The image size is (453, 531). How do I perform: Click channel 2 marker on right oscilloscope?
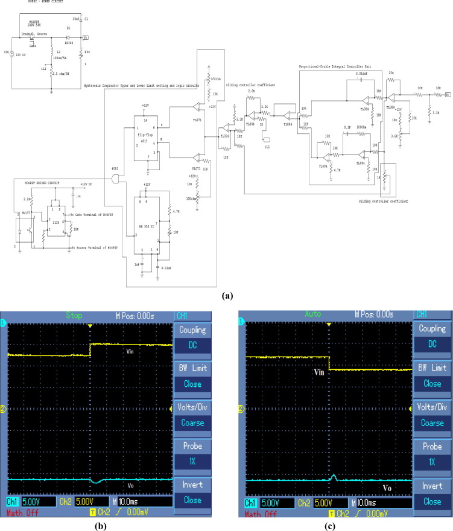tap(241, 409)
